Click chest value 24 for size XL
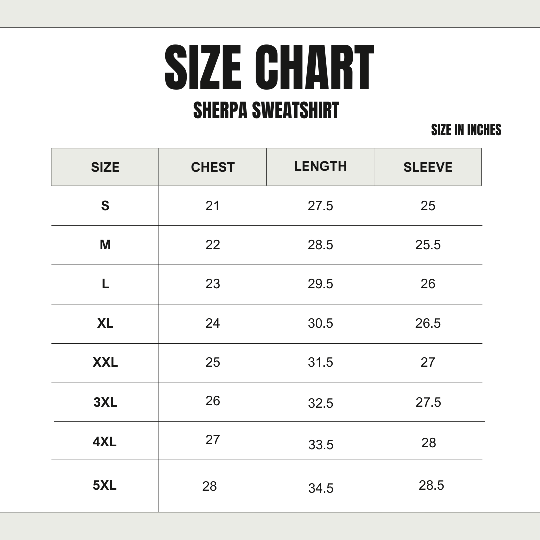This screenshot has width=540, height=540. (213, 323)
